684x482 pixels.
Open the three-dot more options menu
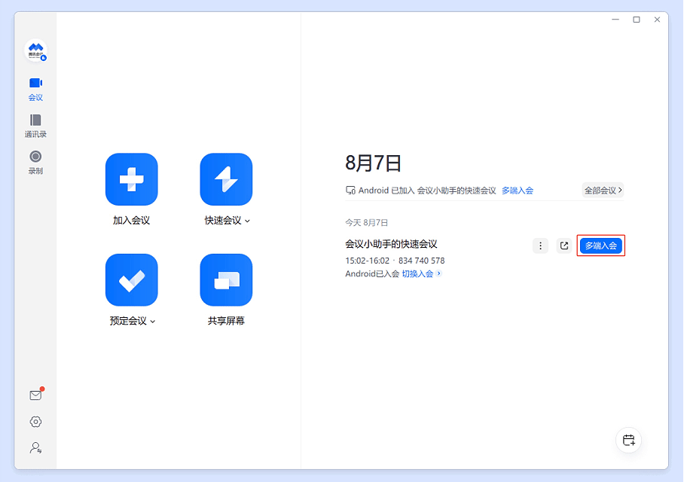point(540,246)
